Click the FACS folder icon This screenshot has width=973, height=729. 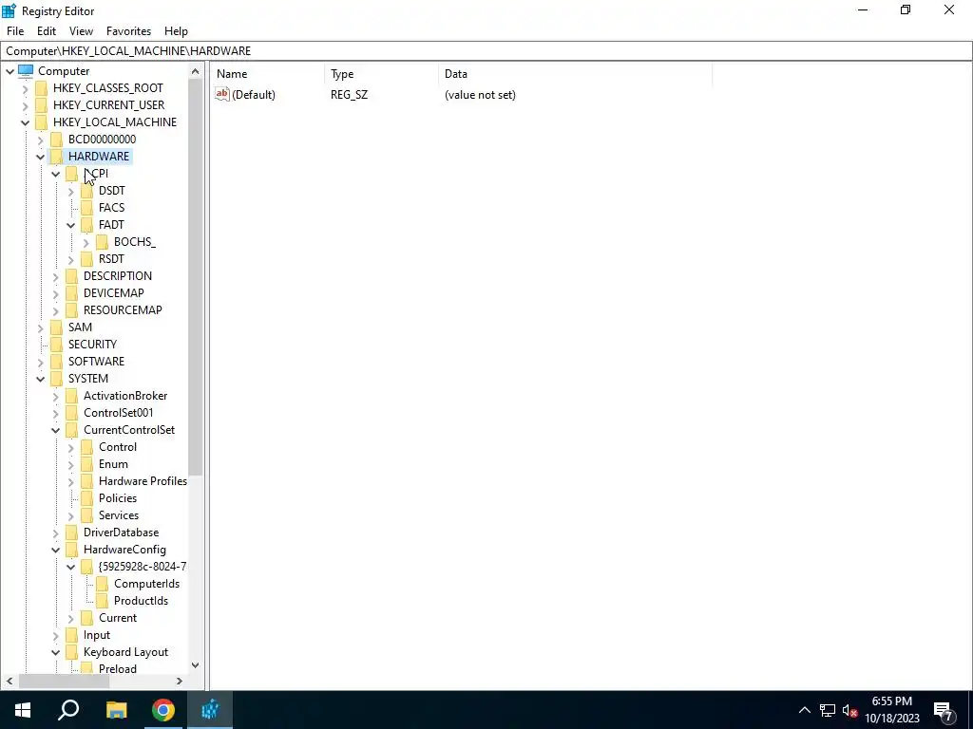(x=86, y=208)
